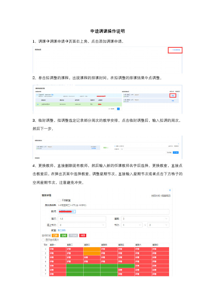Open the start 节次 dropdown showing 1

click(132, 225)
